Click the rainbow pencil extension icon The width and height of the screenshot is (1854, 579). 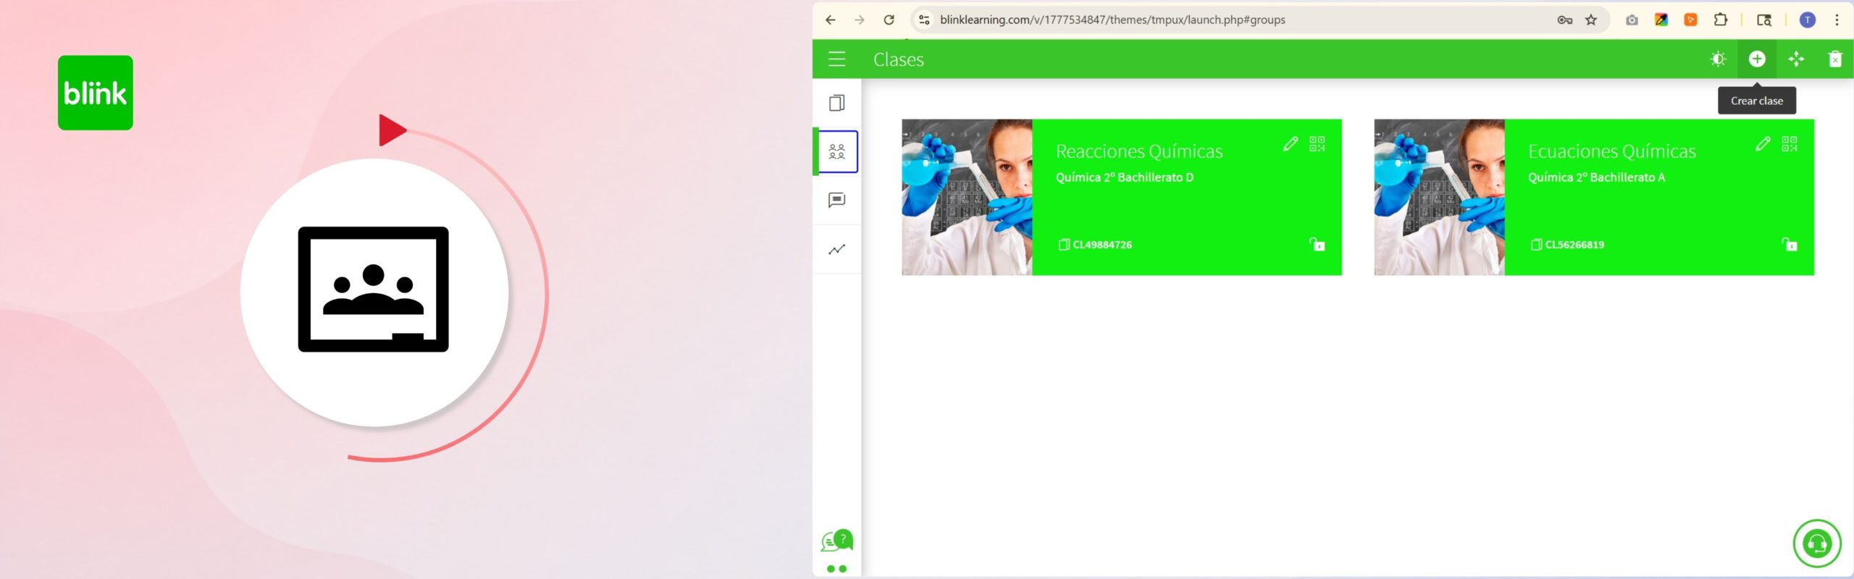(x=1661, y=20)
